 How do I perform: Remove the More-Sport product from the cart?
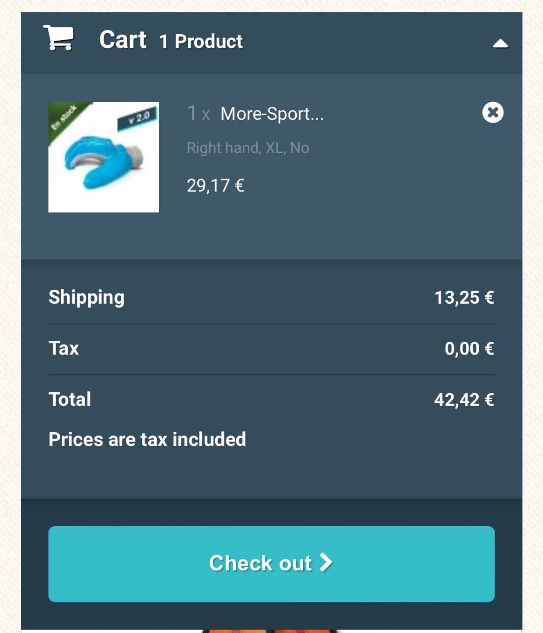[x=493, y=113]
